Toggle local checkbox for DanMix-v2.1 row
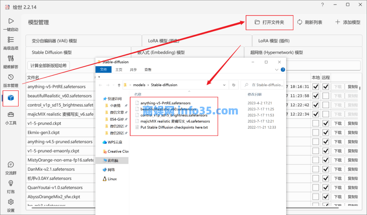Screen dimensions: 367x215 (316, 169)
